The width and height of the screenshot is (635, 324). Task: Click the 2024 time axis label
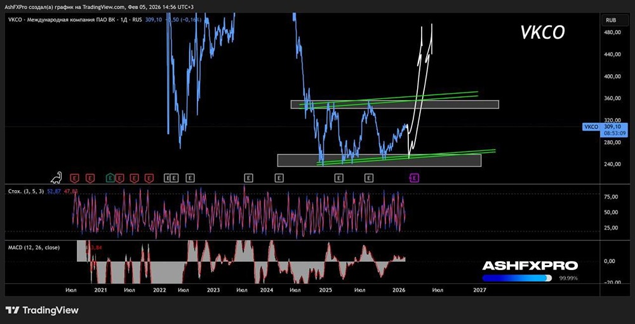267,290
